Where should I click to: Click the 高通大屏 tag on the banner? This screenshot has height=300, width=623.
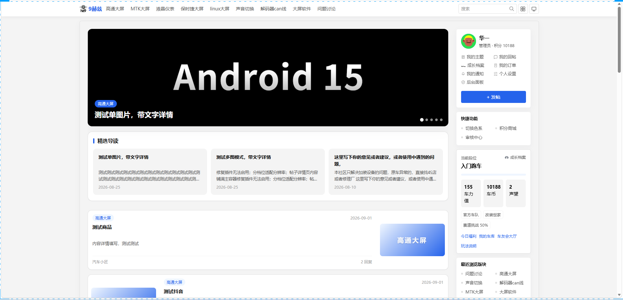point(106,104)
